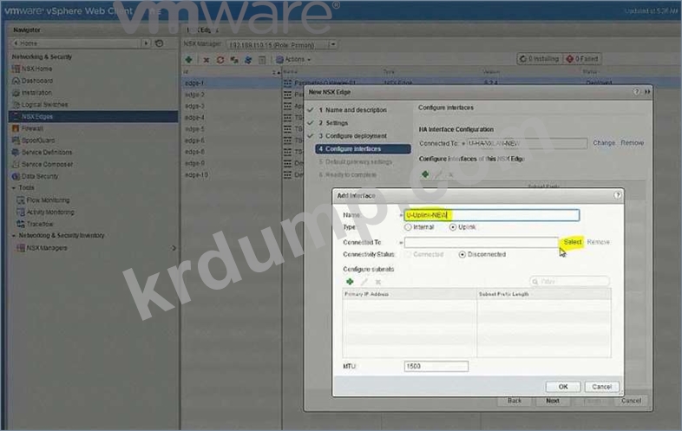Click the Subnet Prefix Length column header

click(x=544, y=294)
